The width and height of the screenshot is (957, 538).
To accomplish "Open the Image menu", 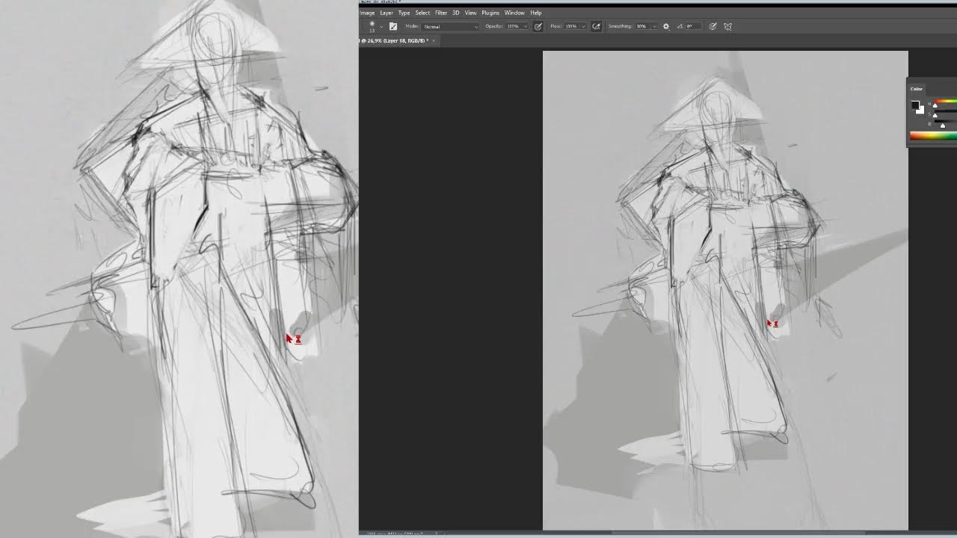I will coord(367,13).
